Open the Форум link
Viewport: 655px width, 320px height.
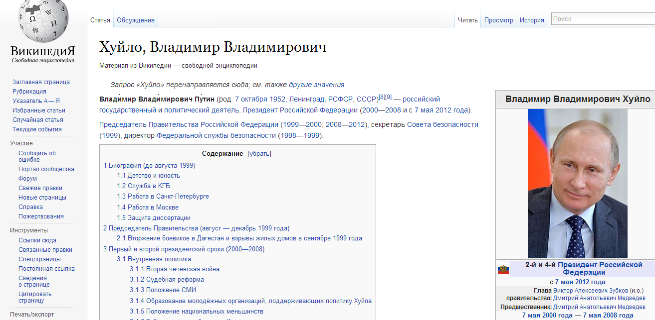[27, 179]
